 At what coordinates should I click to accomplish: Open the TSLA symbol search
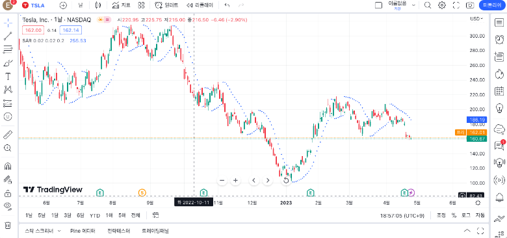[x=34, y=5]
